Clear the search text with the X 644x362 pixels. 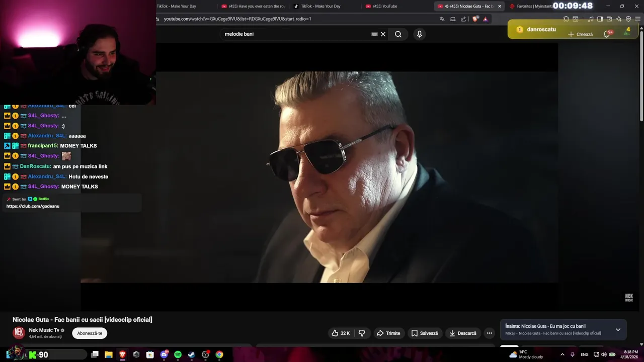coord(383,34)
